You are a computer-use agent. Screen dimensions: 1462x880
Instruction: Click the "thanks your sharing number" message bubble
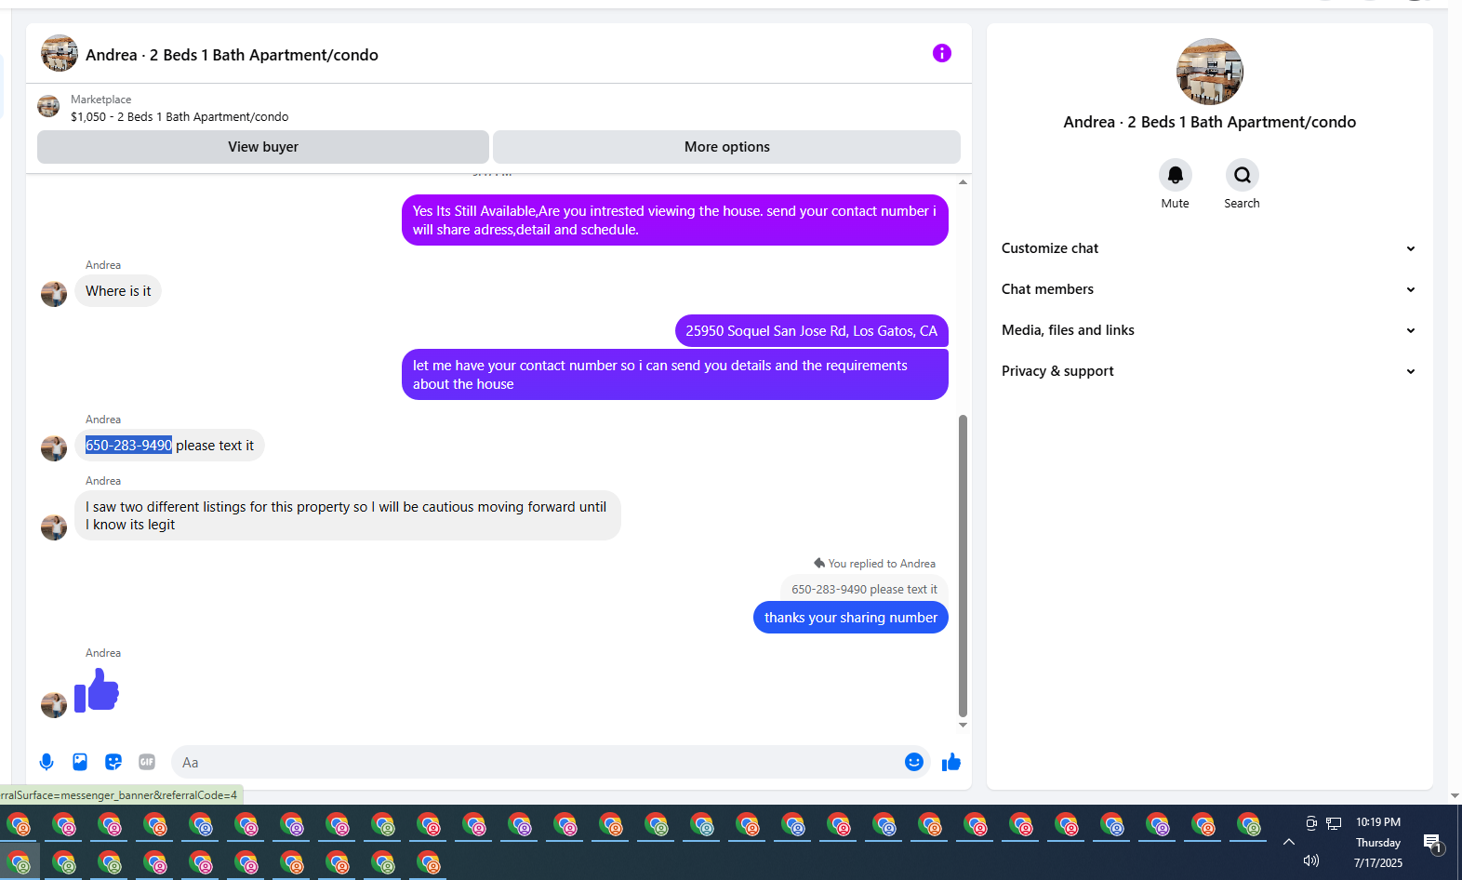pyautogui.click(x=851, y=618)
